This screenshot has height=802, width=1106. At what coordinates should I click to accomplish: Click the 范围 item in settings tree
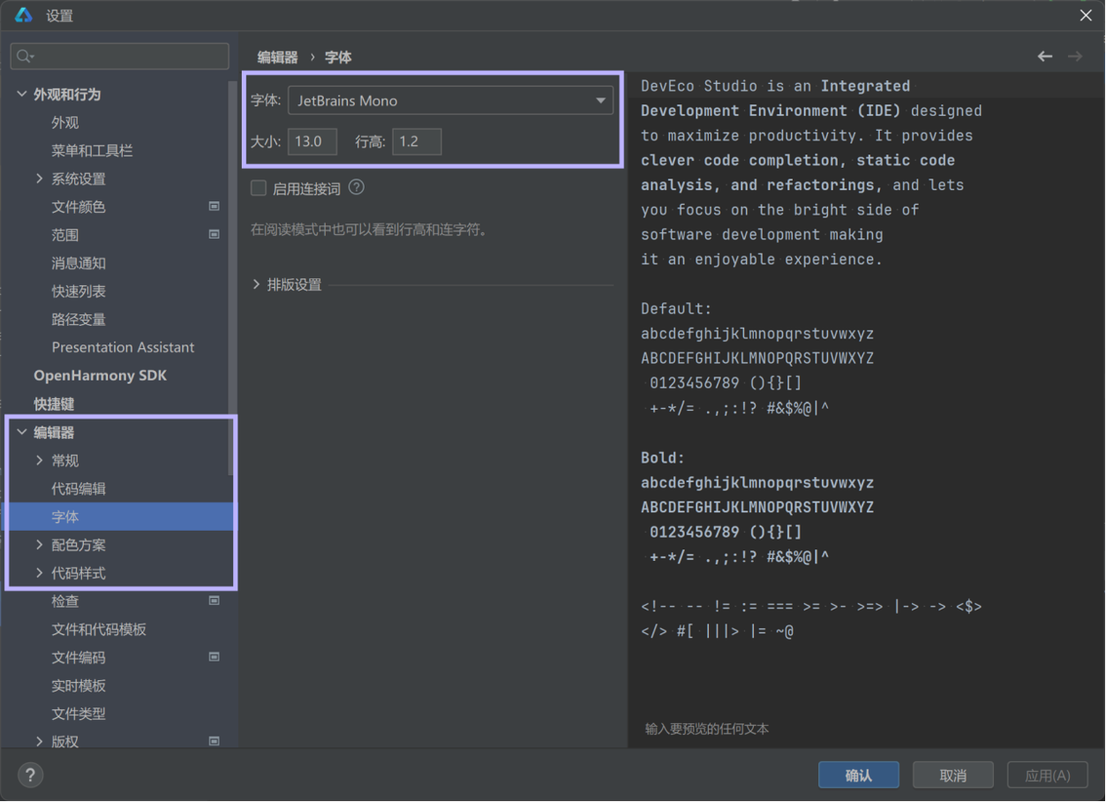coord(65,235)
